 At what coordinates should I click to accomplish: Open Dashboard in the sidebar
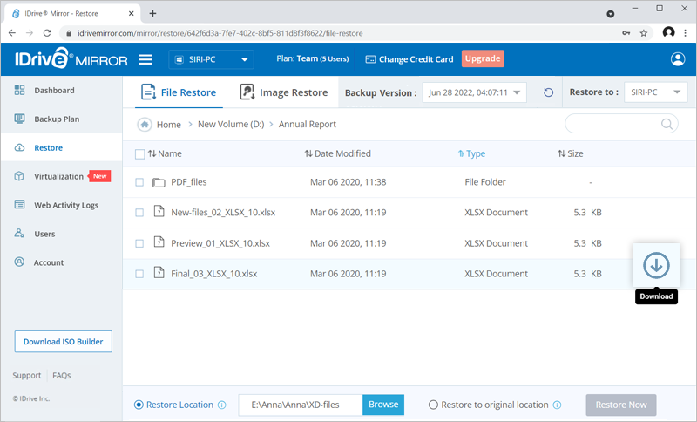point(54,91)
